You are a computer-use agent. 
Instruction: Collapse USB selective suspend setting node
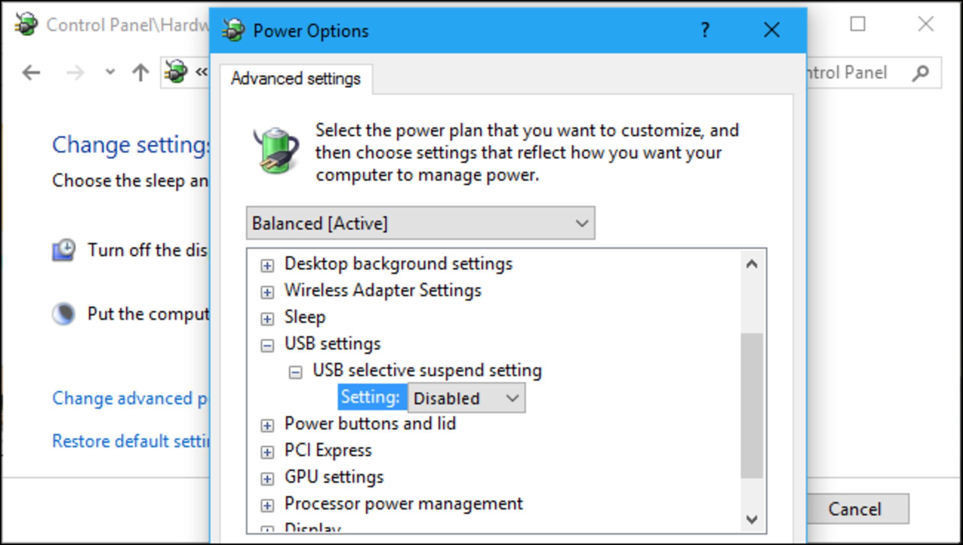[295, 372]
